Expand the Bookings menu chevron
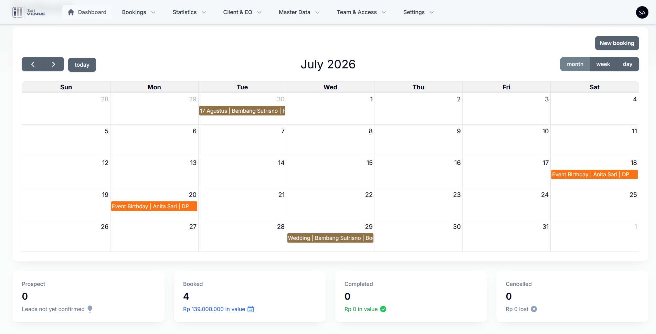 tap(153, 12)
